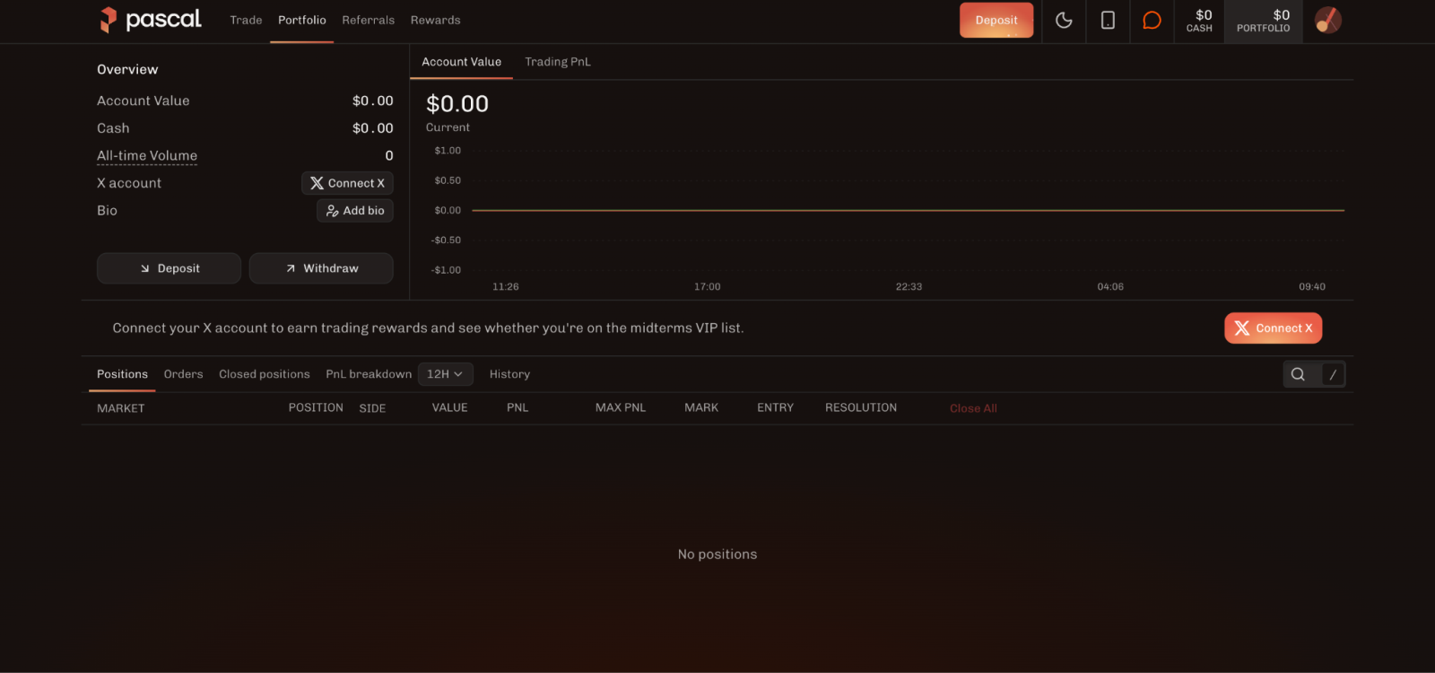Expand the 12H timeframe dropdown
Screen dimensions: 1435x673
[445, 374]
